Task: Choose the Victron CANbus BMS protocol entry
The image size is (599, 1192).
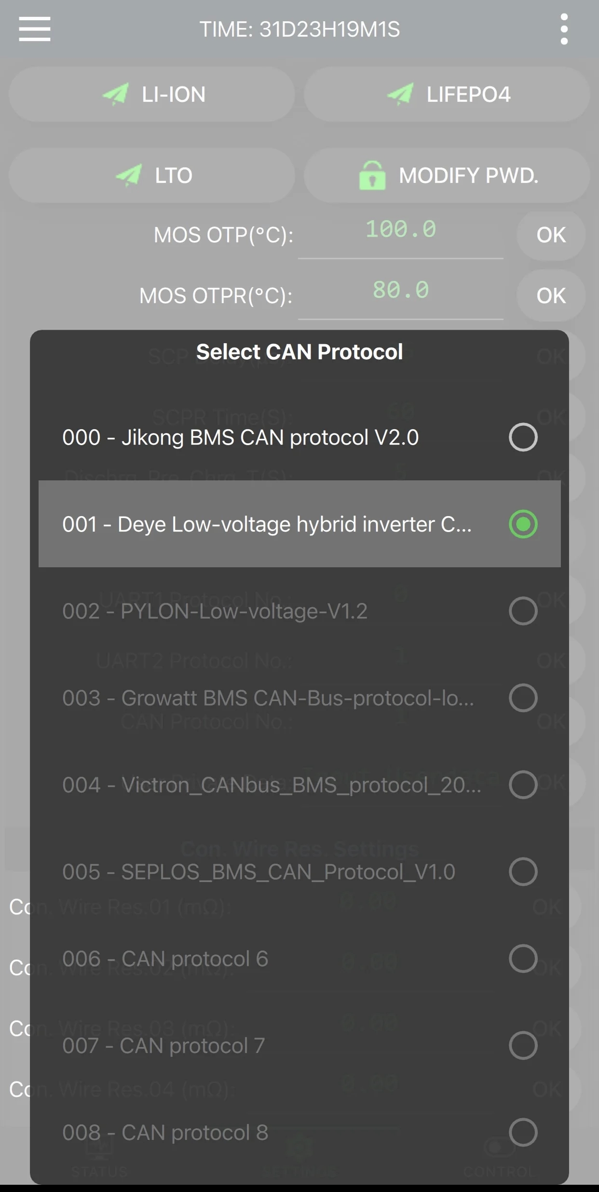Action: [272, 785]
